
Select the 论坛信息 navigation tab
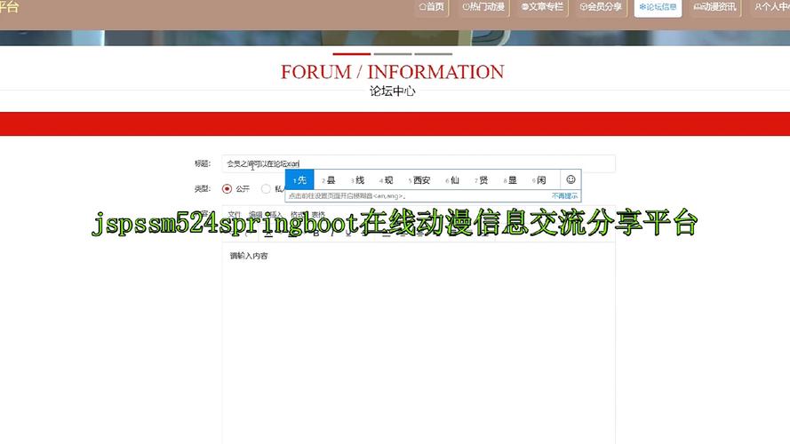click(x=658, y=7)
